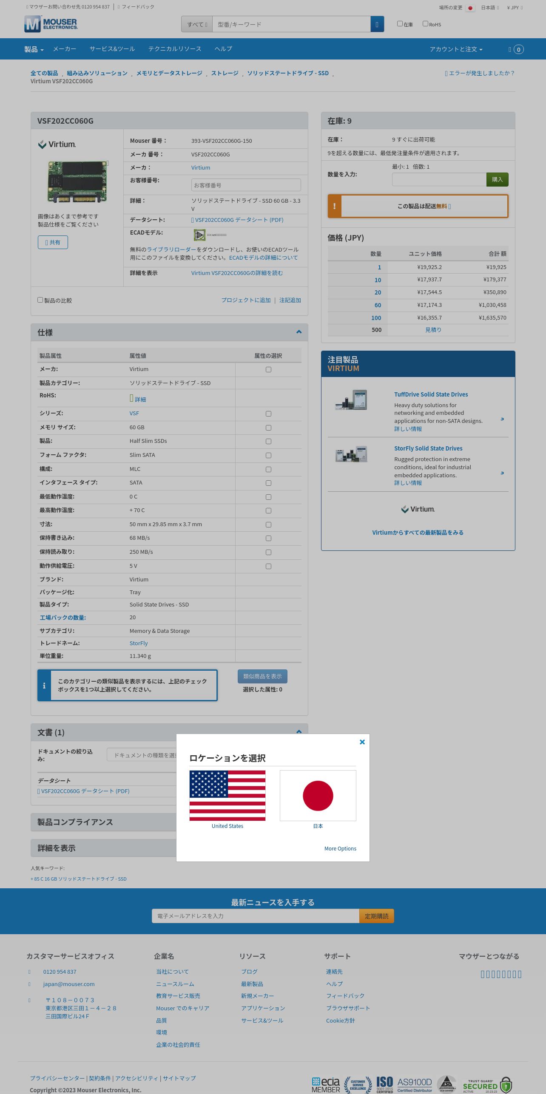Image resolution: width=546 pixels, height=1094 pixels.
Task: Click the blue search button icon
Action: click(377, 24)
